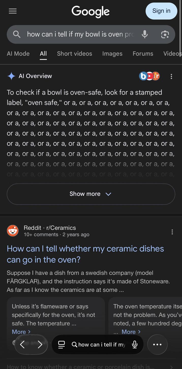The height and width of the screenshot is (369, 182).
Task: Open the hamburger navigation menu
Action: pos(12,11)
